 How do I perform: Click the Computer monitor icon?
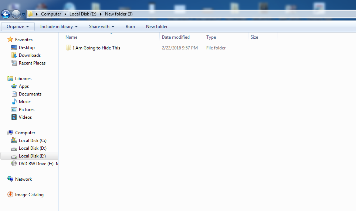10,132
